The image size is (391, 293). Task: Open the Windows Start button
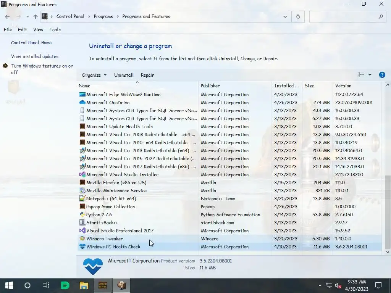[9, 285]
